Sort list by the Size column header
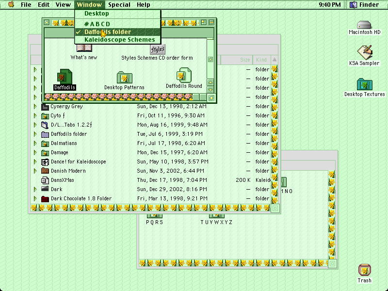The image size is (388, 291). pos(236,60)
